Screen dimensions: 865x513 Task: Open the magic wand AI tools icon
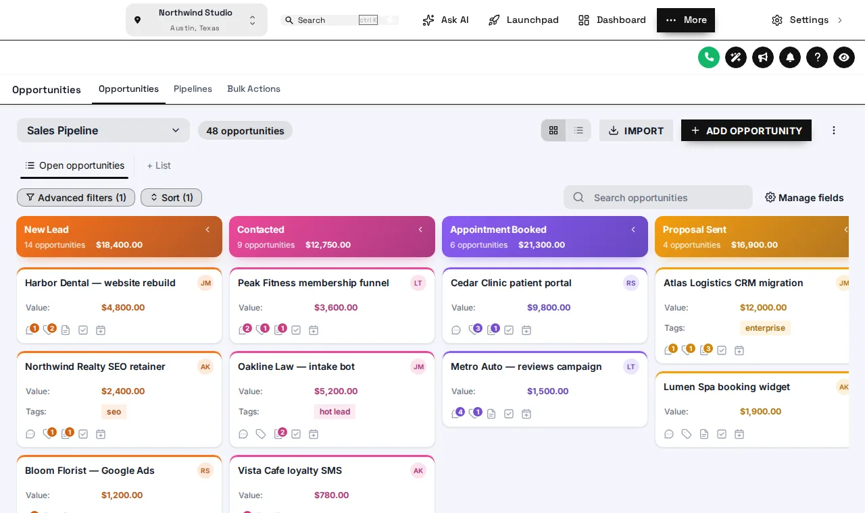[x=736, y=57]
